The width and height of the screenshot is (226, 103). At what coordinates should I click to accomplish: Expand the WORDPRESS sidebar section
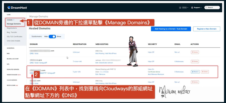(11, 48)
